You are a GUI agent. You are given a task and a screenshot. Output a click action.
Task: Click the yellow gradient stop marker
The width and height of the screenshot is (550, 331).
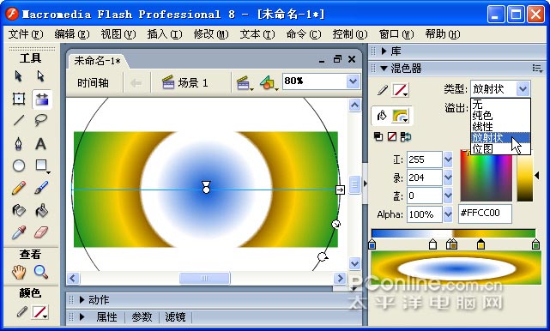click(480, 244)
